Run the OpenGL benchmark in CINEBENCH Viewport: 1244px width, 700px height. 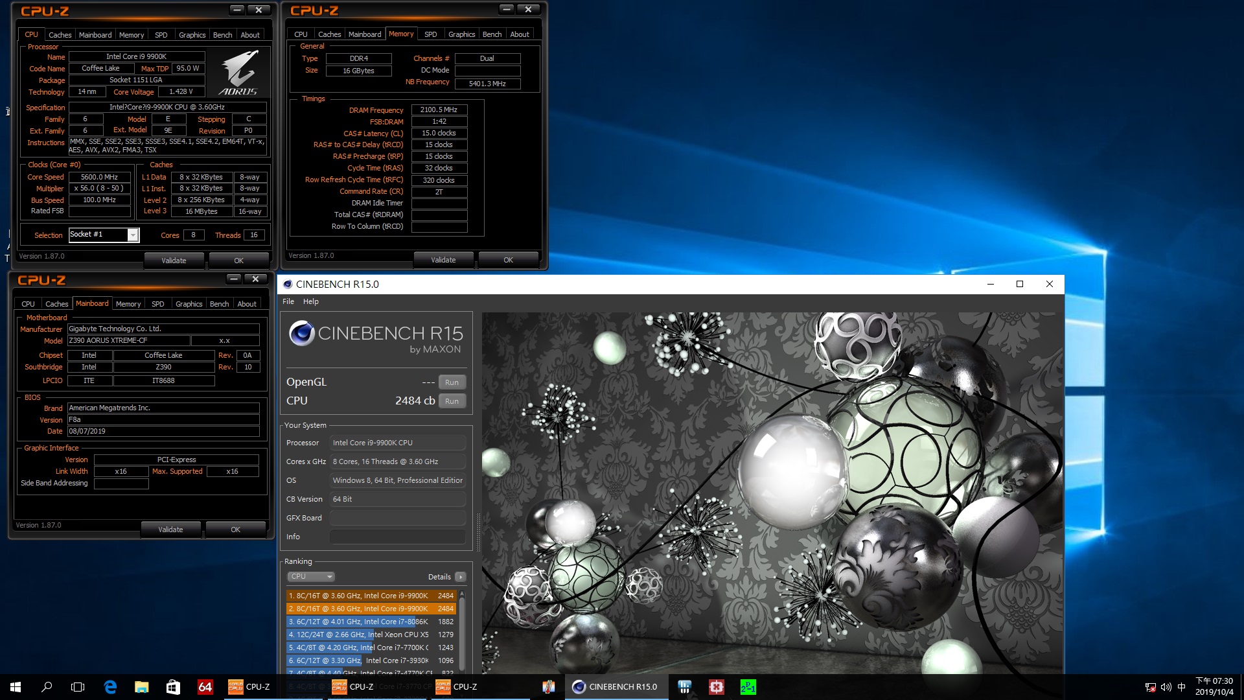(x=452, y=382)
